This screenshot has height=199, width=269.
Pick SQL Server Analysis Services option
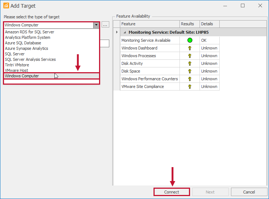(x=52, y=59)
